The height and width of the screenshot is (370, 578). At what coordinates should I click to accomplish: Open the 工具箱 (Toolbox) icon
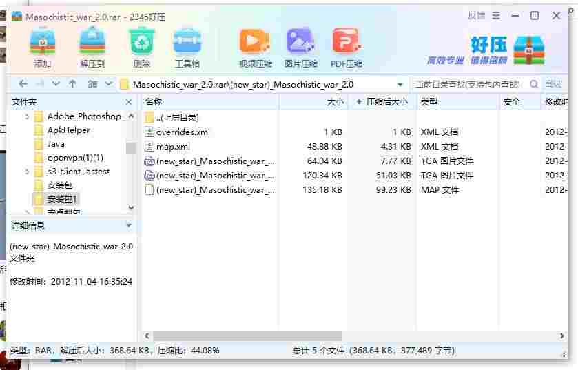187,48
